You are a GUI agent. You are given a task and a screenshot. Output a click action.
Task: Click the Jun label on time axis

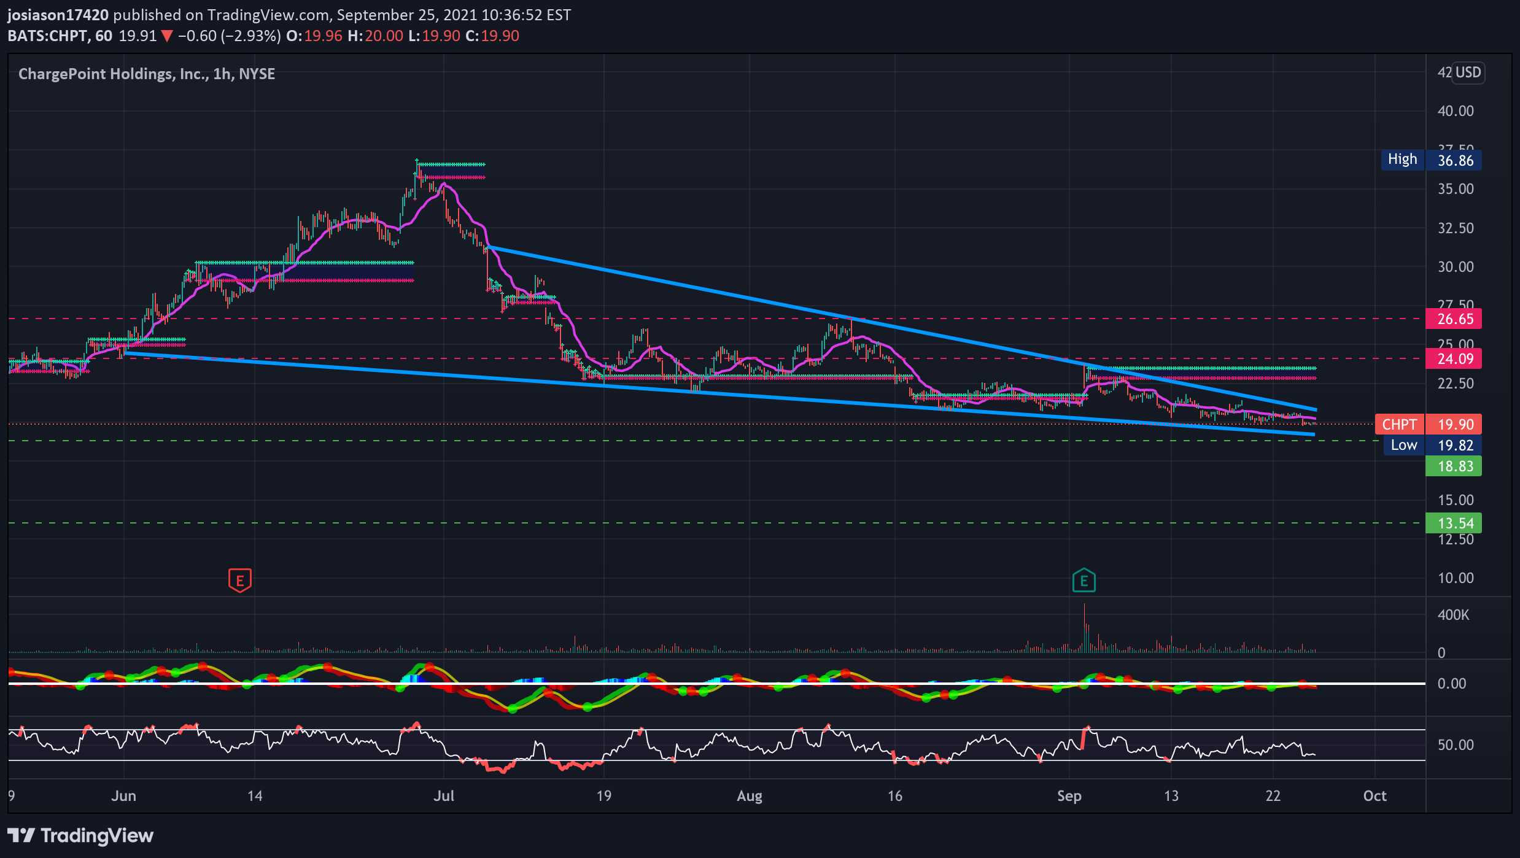click(123, 796)
